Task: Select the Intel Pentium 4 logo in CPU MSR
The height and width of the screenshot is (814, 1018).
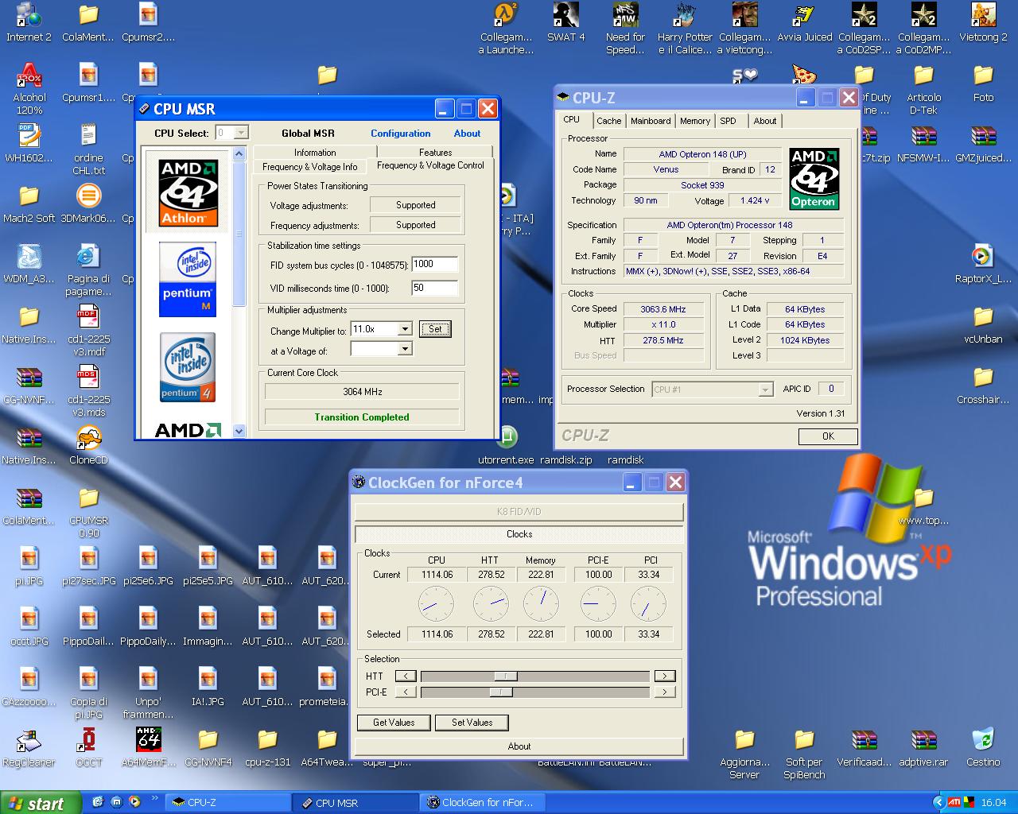Action: point(187,367)
